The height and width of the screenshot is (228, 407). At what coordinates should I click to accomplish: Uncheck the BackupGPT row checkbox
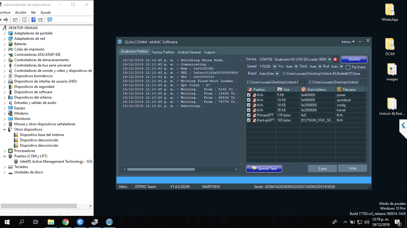click(249, 120)
